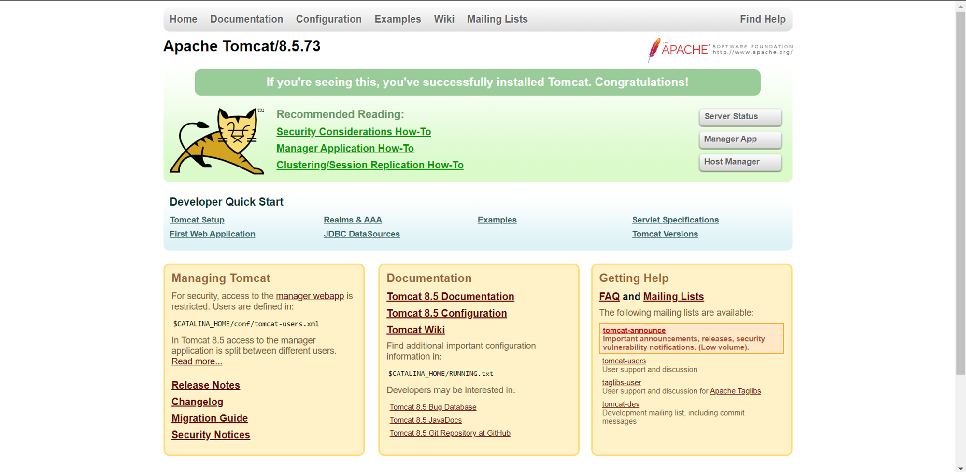Open the tomcat-announce mailing list link

coord(634,331)
